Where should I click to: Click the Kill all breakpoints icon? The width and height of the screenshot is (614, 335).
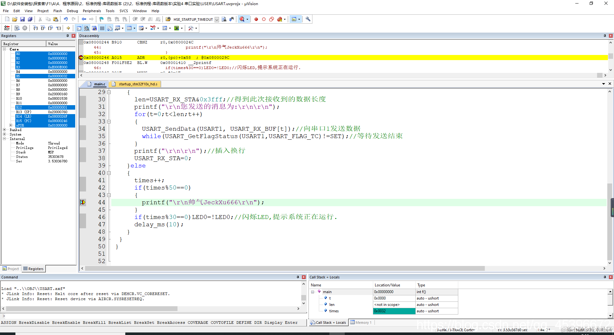(x=280, y=19)
